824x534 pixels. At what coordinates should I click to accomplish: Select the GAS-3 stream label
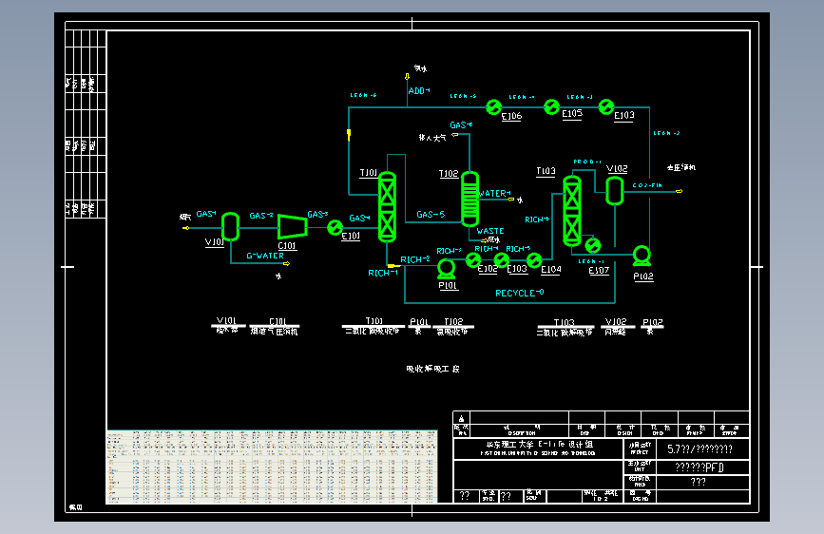coord(317,215)
